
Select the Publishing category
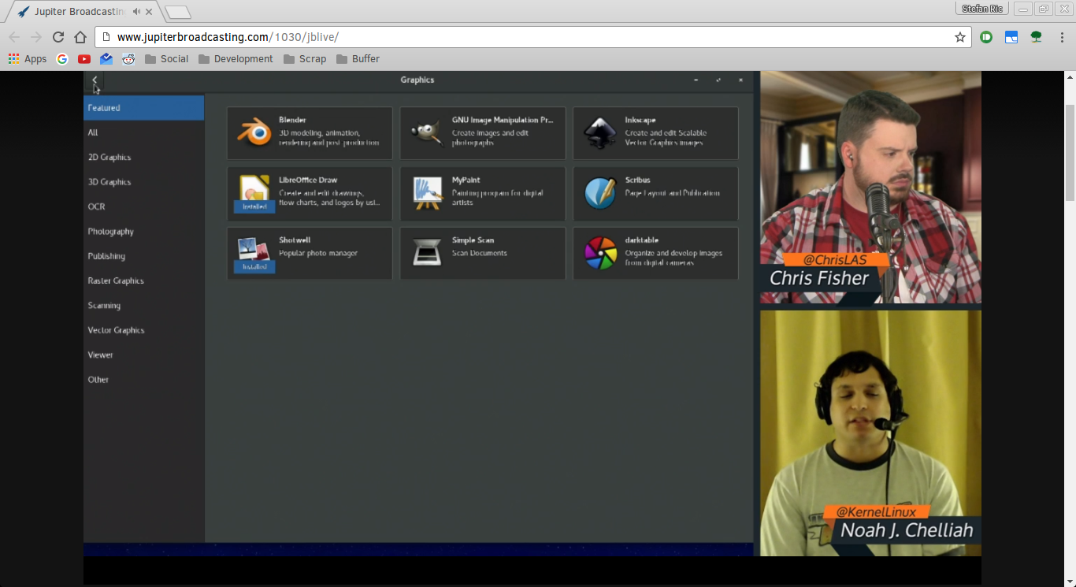pyautogui.click(x=144, y=256)
